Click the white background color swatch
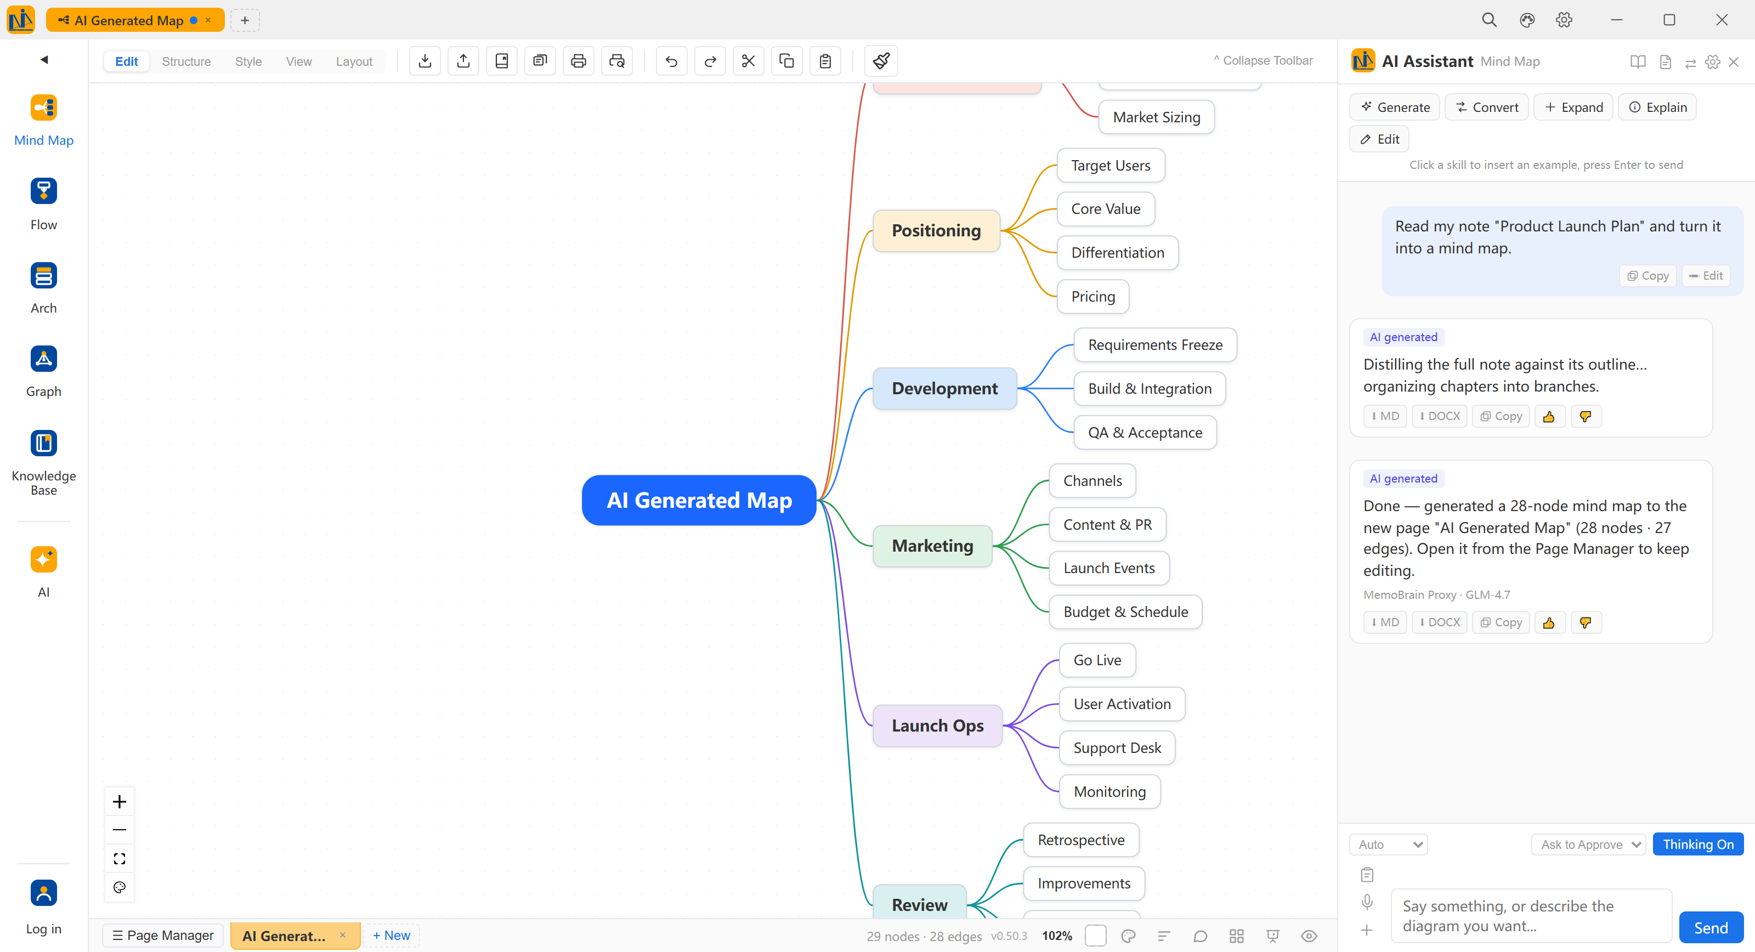The width and height of the screenshot is (1755, 952). 1096,936
